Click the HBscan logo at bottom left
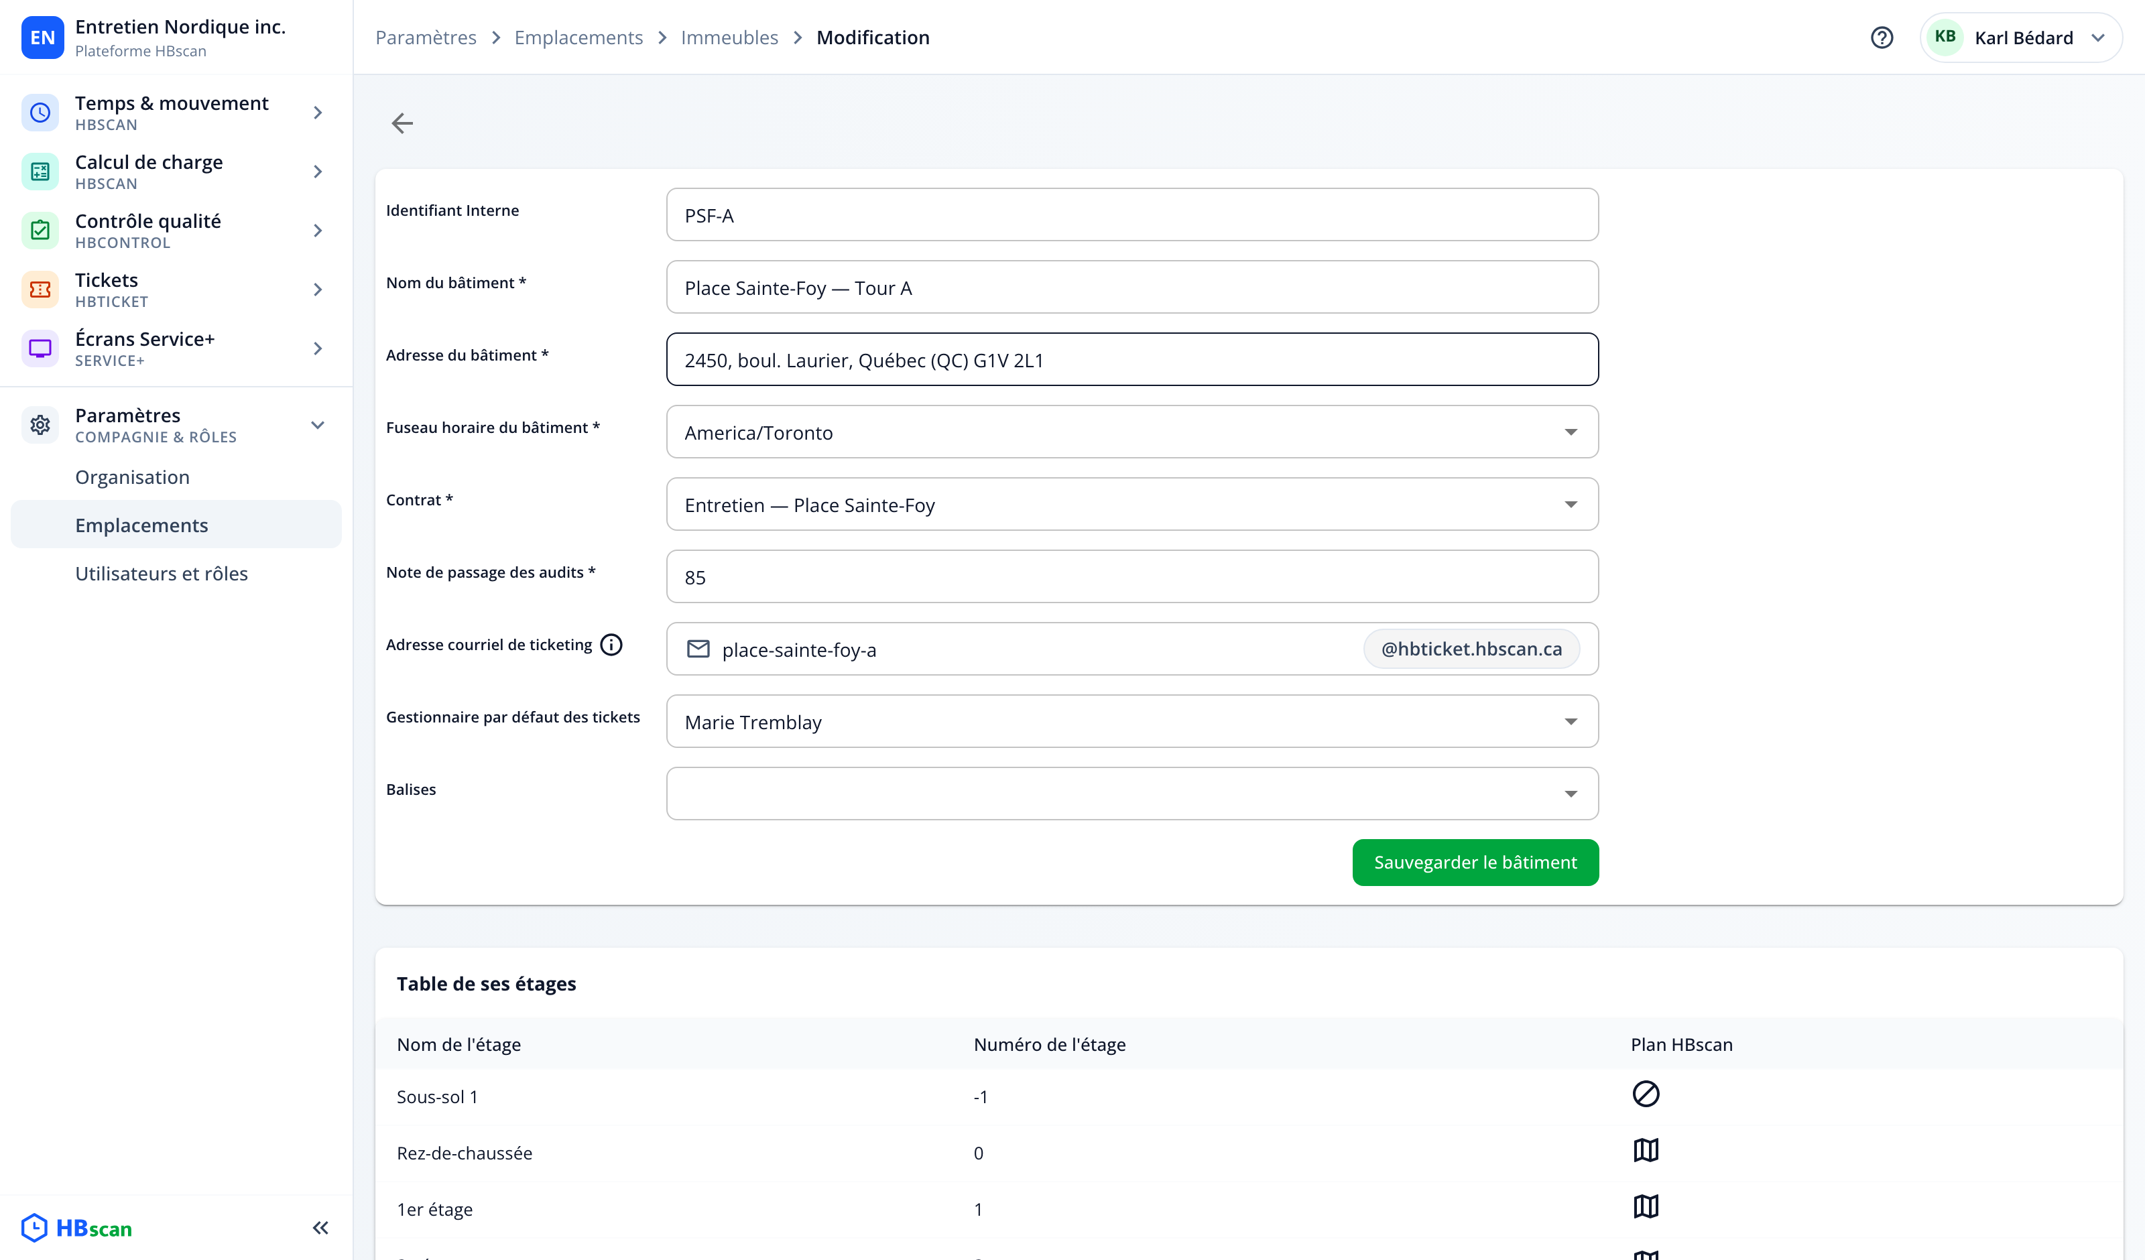The height and width of the screenshot is (1260, 2145). point(76,1228)
